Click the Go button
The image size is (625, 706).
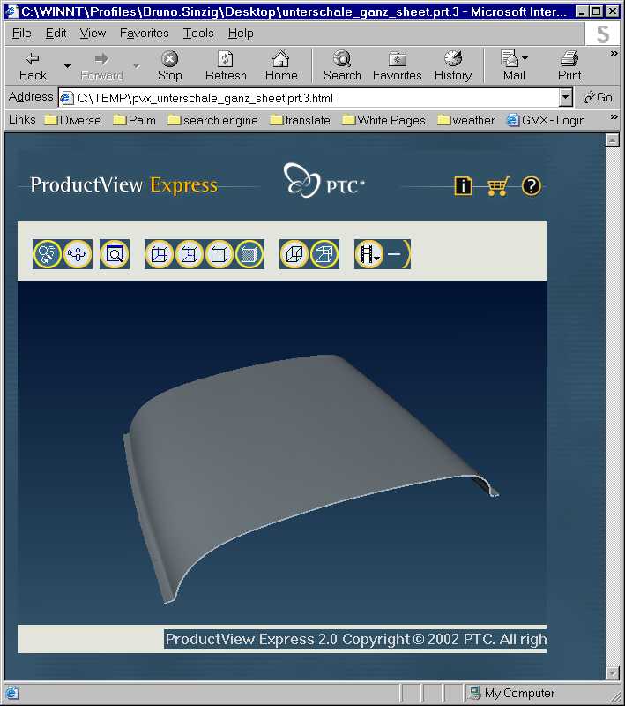tap(598, 97)
